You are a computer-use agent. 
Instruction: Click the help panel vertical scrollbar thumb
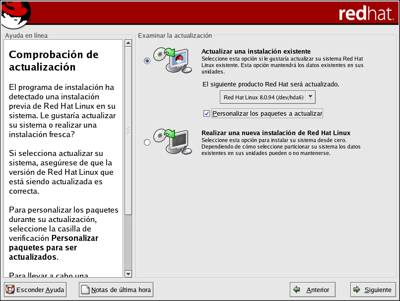(129, 131)
